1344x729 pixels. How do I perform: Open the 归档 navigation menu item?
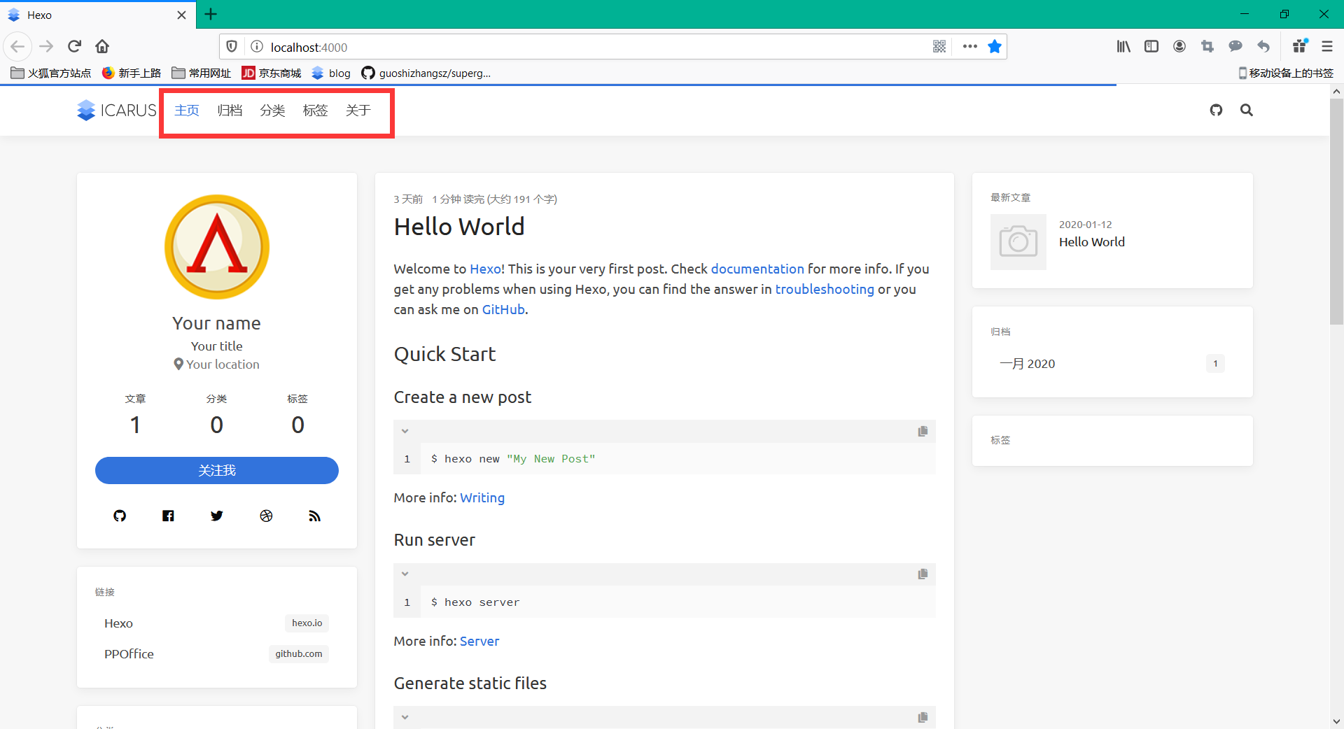(230, 111)
